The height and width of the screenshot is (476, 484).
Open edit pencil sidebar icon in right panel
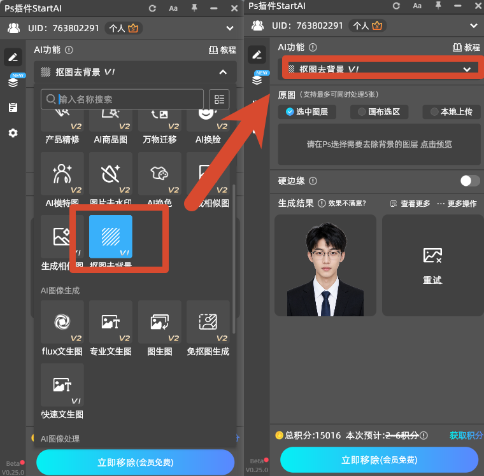click(x=257, y=55)
